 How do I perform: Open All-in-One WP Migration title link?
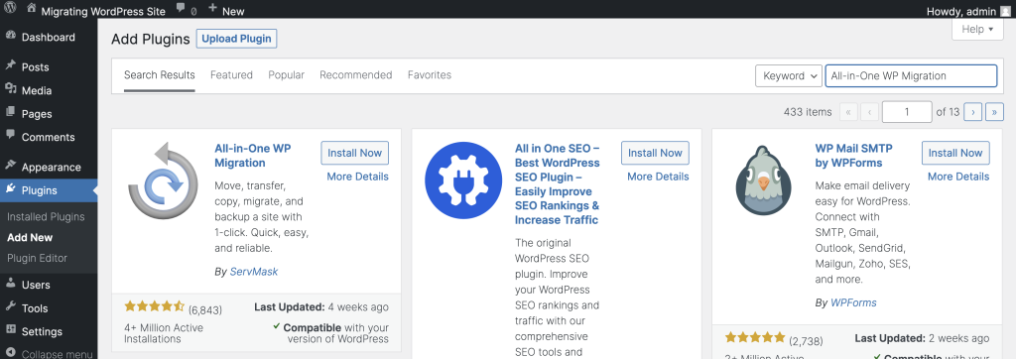click(x=253, y=156)
